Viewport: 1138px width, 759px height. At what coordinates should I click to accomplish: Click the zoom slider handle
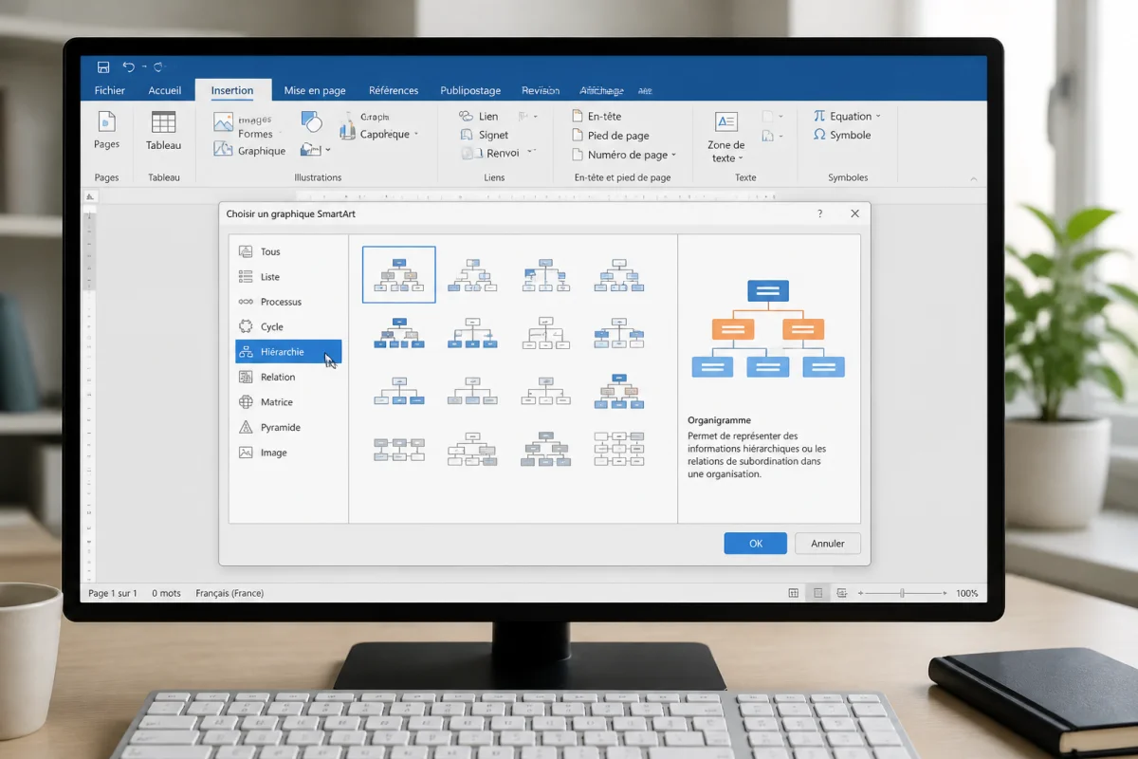[x=902, y=593]
